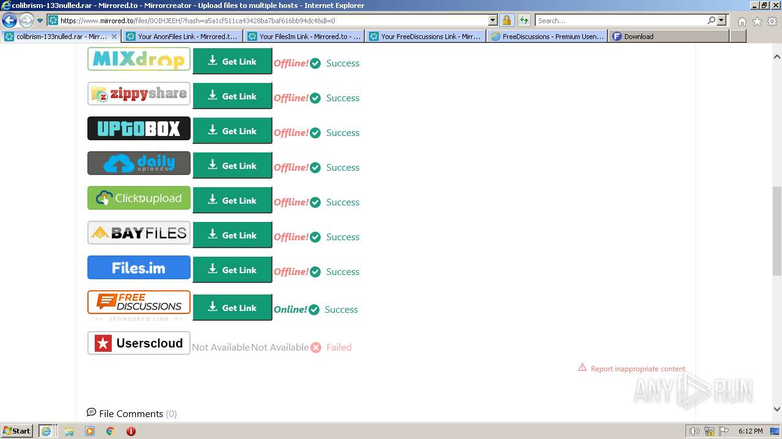Click the Failed text for Userscloud
The height and width of the screenshot is (439, 782).
point(339,347)
